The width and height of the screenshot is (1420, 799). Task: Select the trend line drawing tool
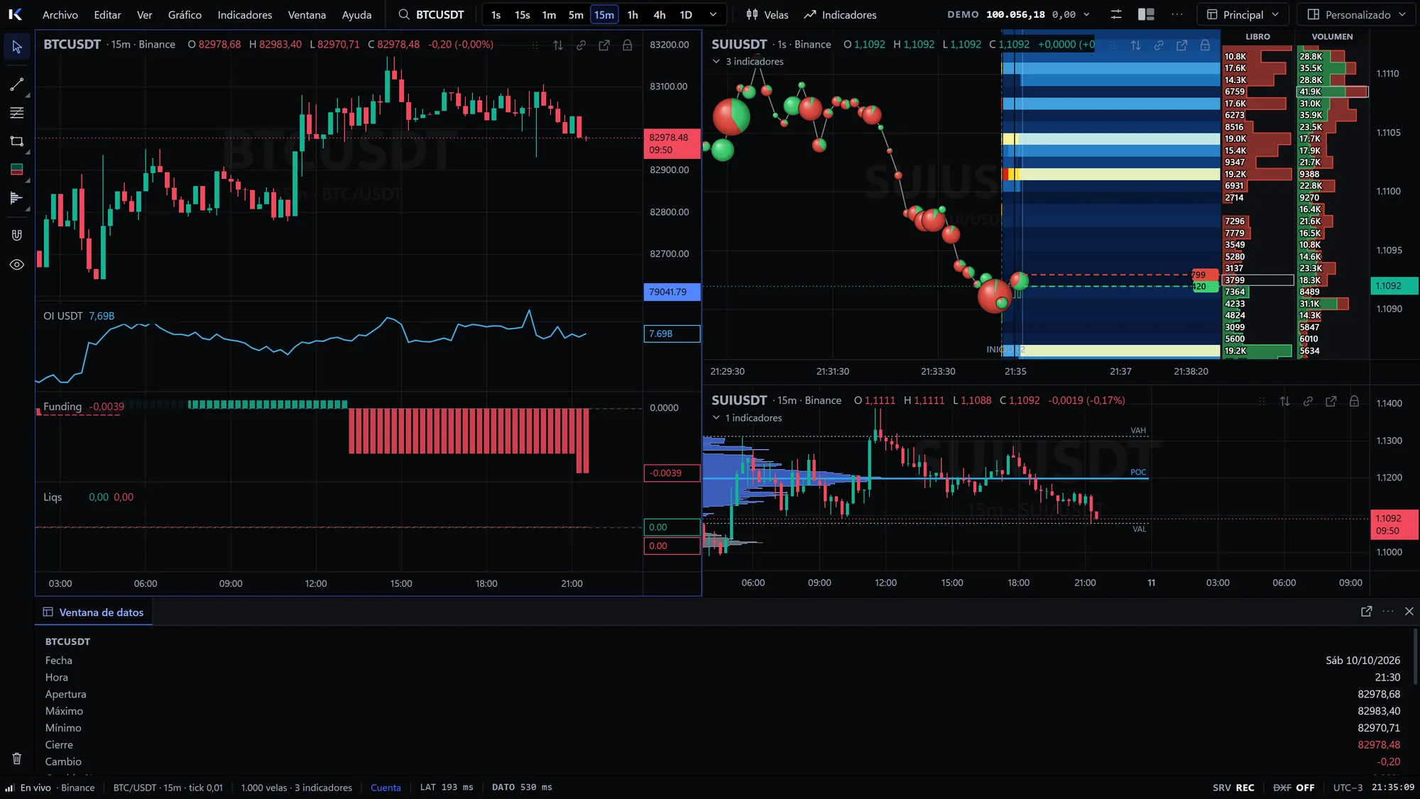coord(17,84)
